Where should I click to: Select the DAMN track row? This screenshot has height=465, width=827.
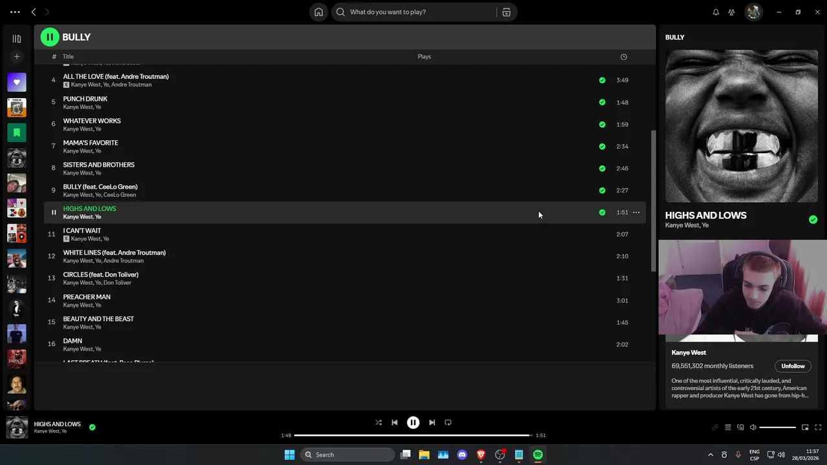click(x=345, y=344)
